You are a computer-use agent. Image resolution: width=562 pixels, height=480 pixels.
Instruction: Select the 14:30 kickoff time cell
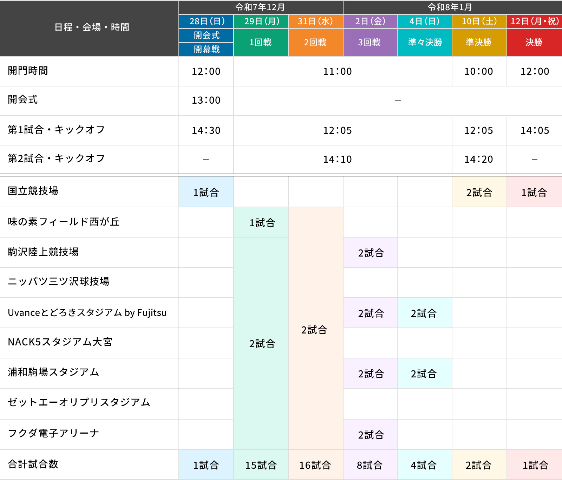(x=206, y=130)
